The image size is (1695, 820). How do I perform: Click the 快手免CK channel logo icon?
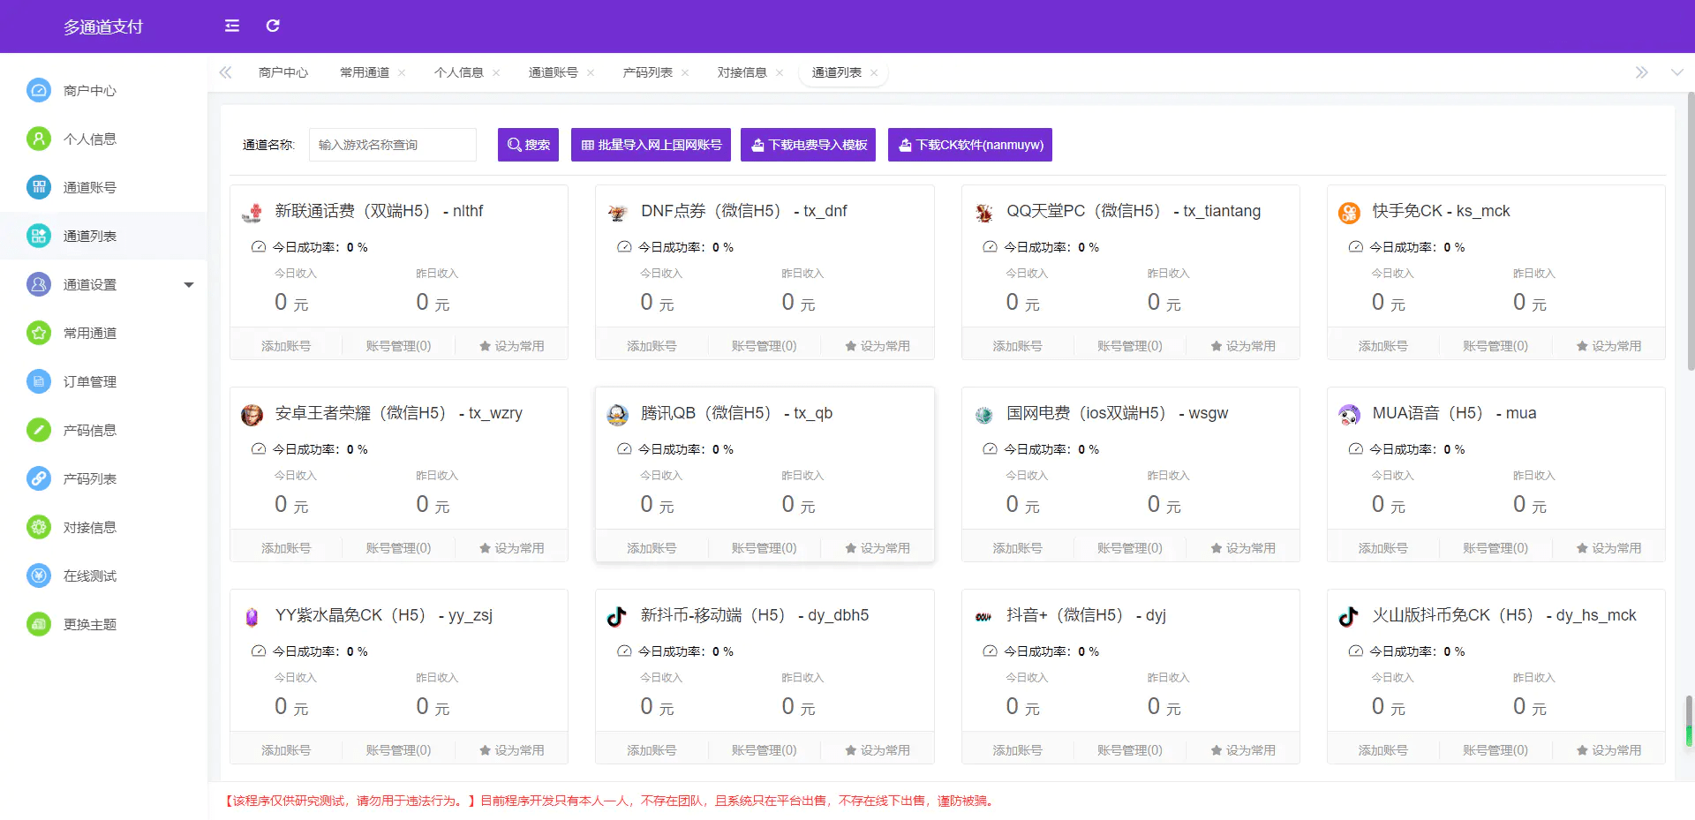[x=1349, y=212]
